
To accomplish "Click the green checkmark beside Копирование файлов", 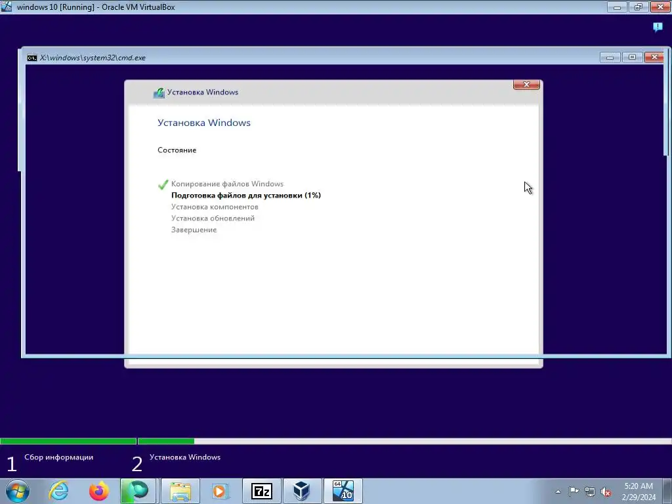I will point(163,184).
